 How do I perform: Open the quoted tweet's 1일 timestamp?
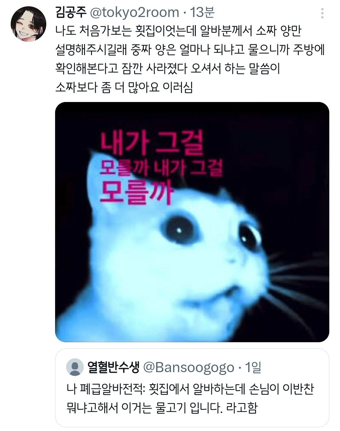pos(253,367)
